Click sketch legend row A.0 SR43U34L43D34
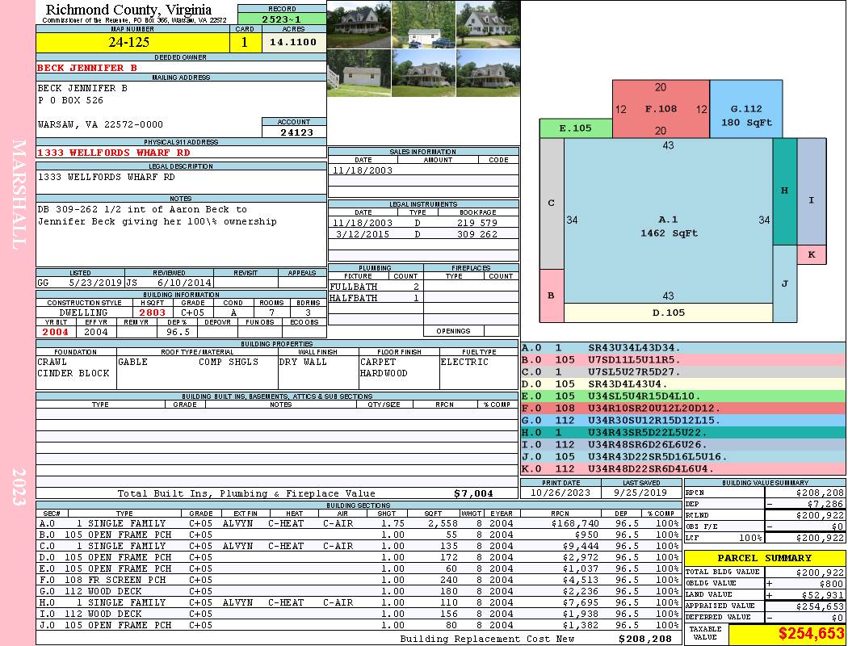Screen dimensions: 848x646 coord(683,347)
